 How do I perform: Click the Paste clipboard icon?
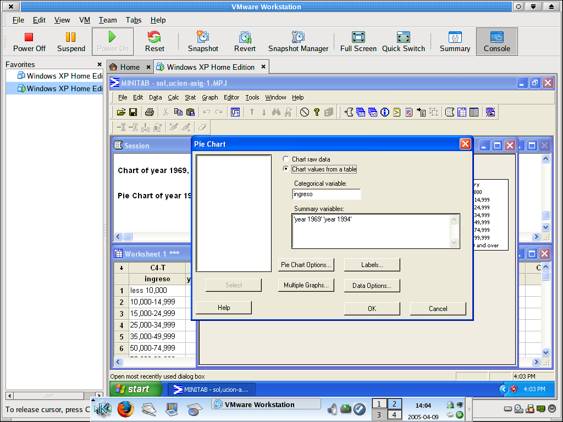tap(190, 112)
